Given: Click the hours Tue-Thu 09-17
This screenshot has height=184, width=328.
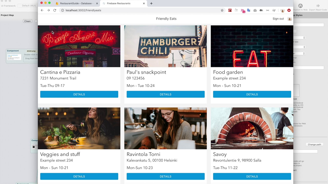Looking at the screenshot, I should 53,86.
